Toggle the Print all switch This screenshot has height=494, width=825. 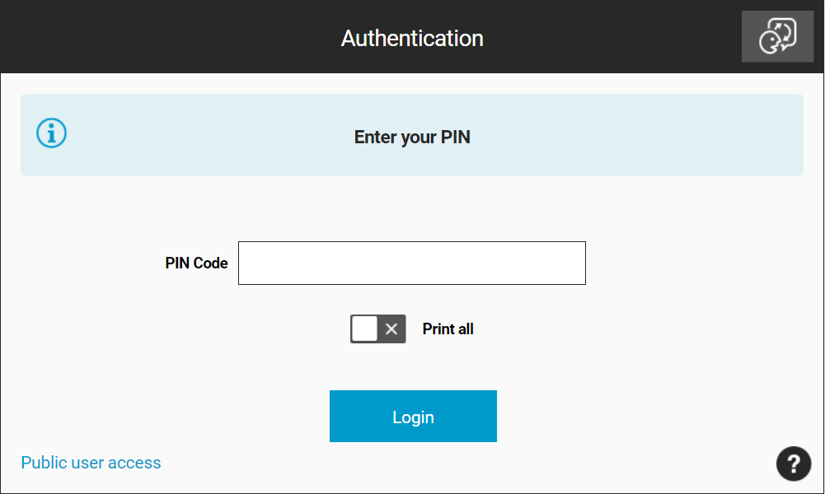(x=377, y=329)
